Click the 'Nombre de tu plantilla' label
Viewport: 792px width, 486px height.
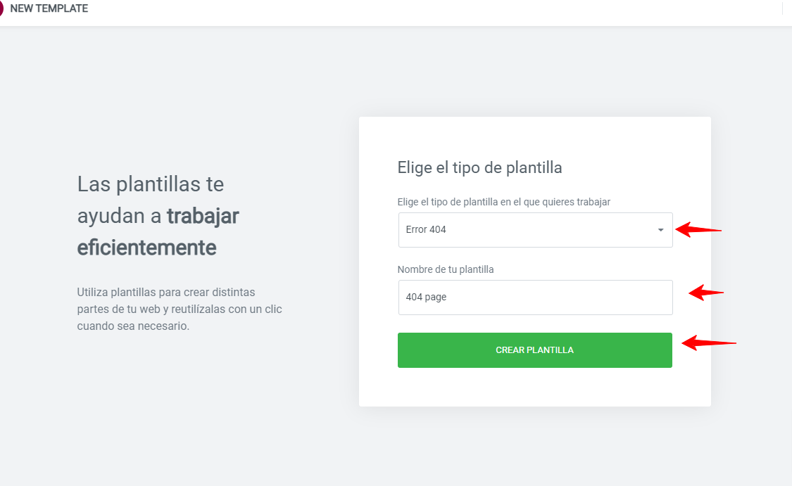(x=446, y=269)
